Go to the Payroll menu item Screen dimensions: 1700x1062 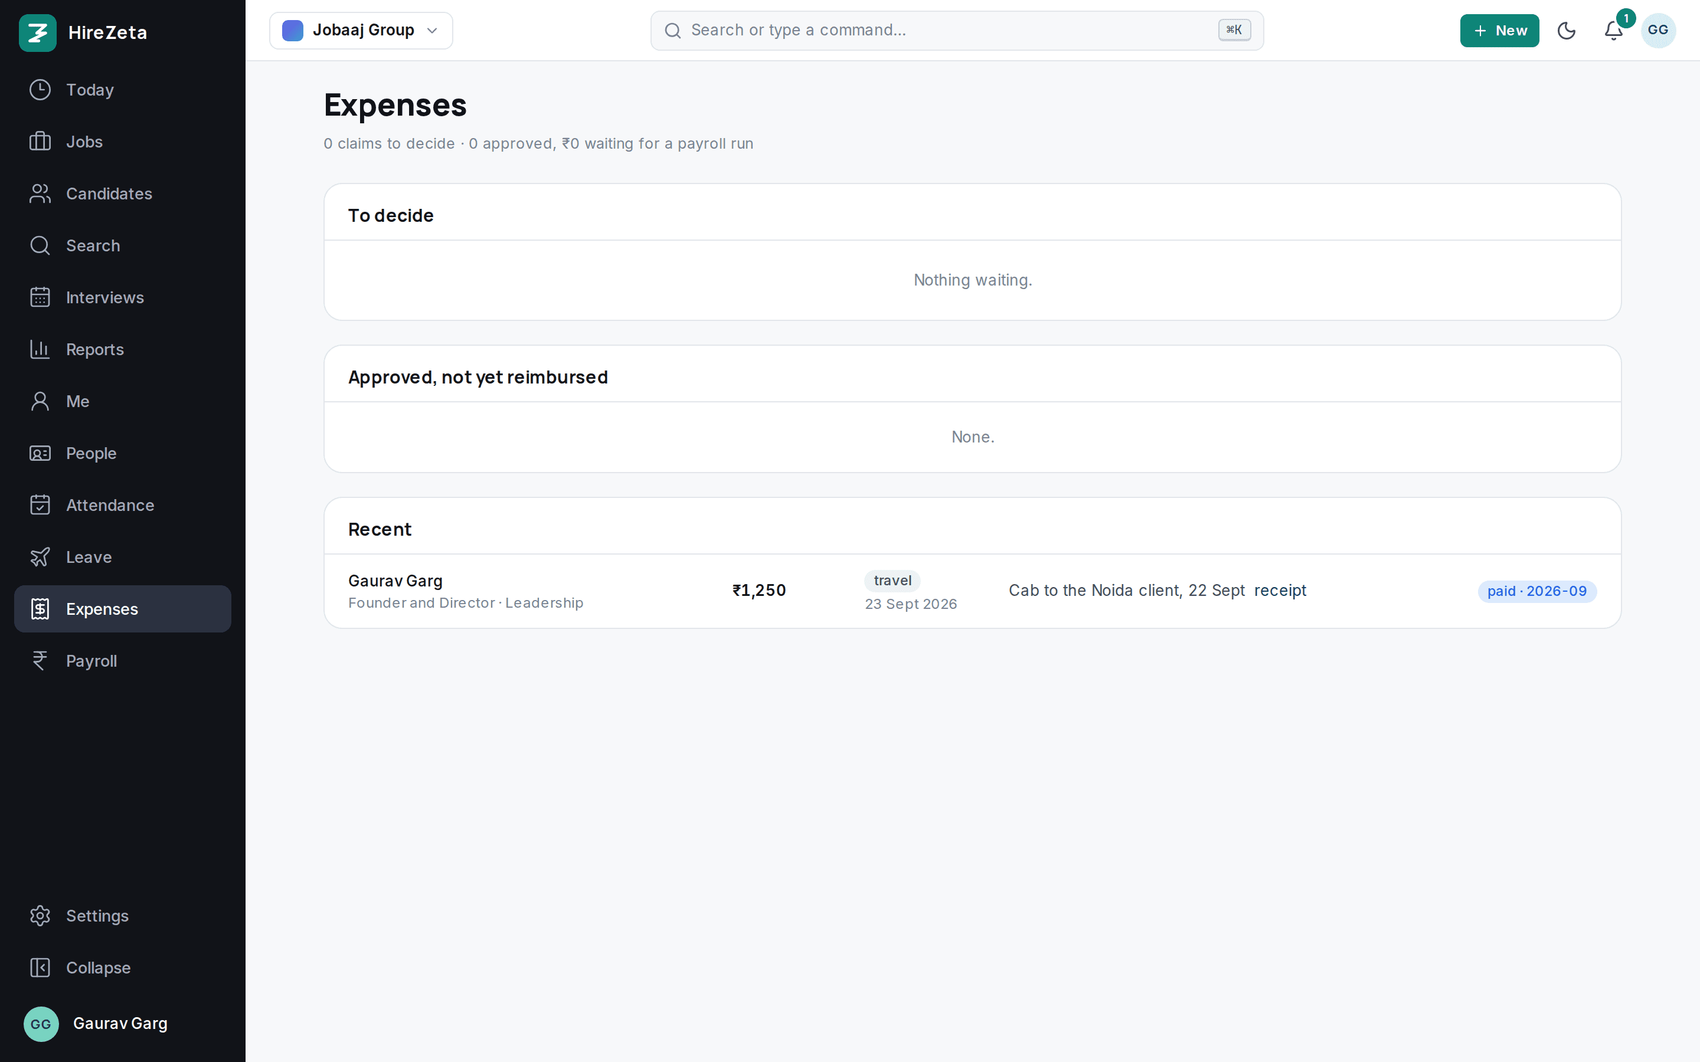point(123,661)
